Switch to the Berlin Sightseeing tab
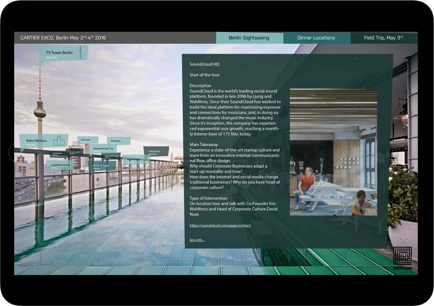 pos(249,38)
